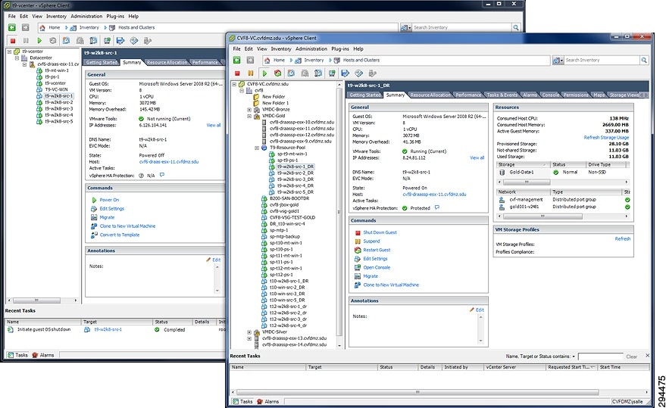Expand the VMDC-Bronze cluster node

click(249, 110)
